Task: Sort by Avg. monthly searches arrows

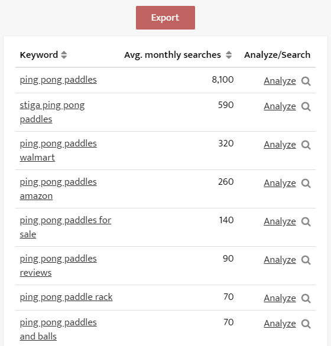Action: click(x=229, y=55)
